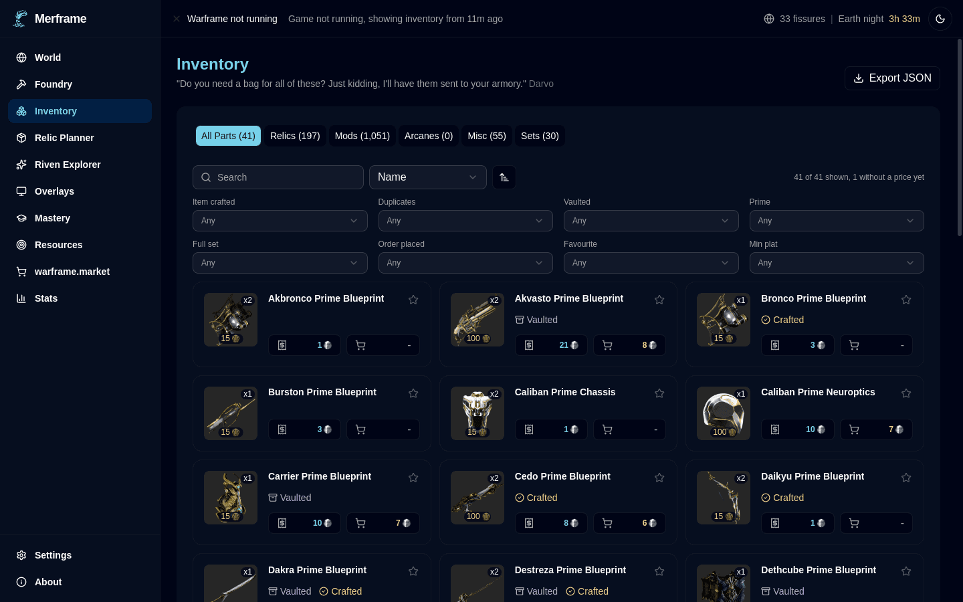This screenshot has width=963, height=602.
Task: Click Cedo Prime cart price 6 button
Action: click(629, 523)
